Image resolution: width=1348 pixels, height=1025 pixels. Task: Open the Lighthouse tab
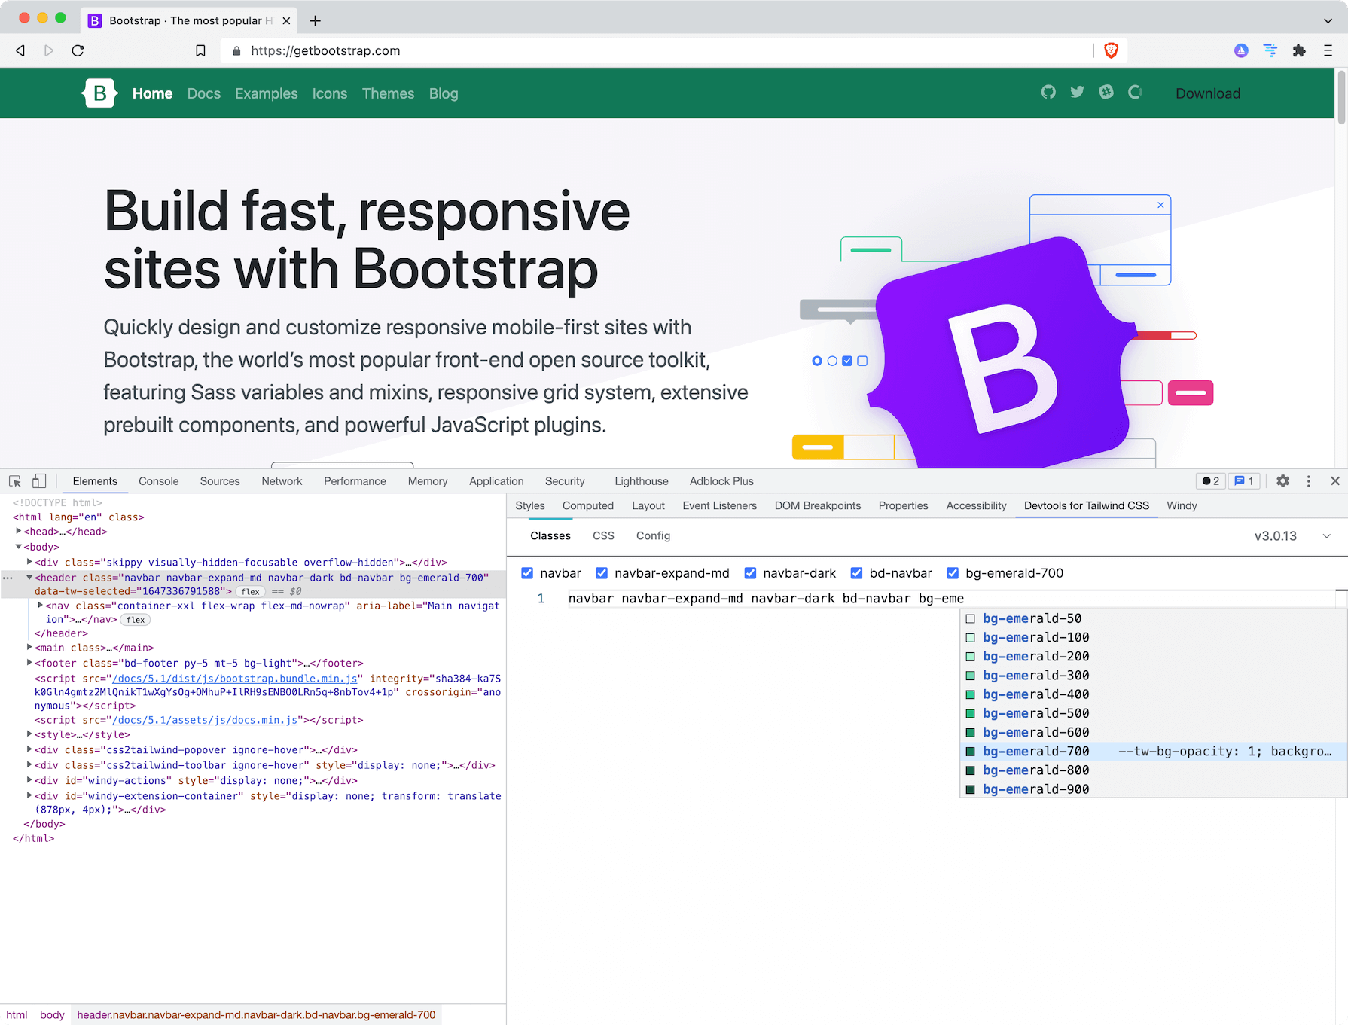[x=641, y=481]
